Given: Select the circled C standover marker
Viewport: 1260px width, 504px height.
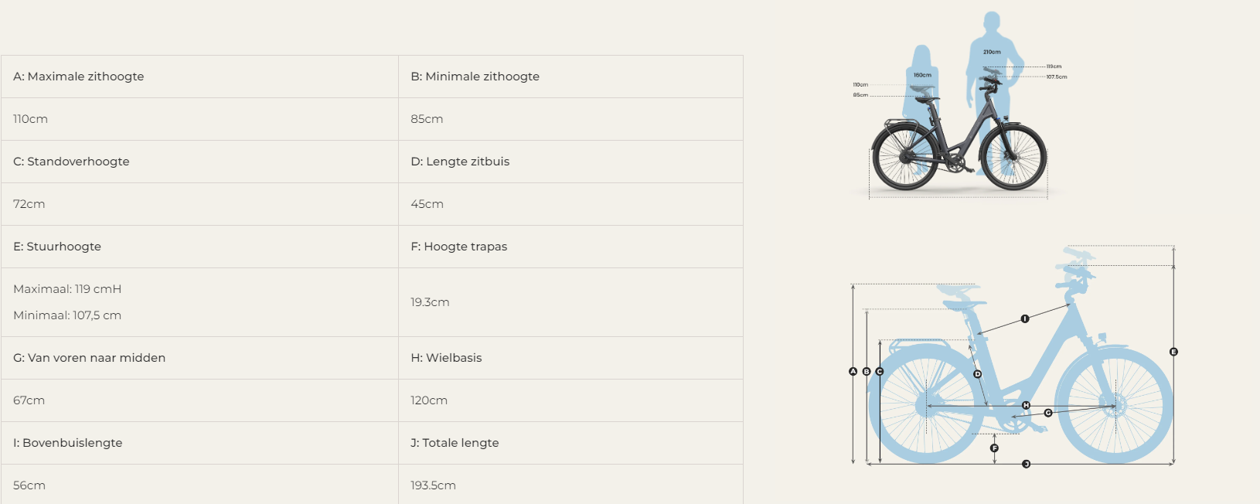Looking at the screenshot, I should point(880,372).
